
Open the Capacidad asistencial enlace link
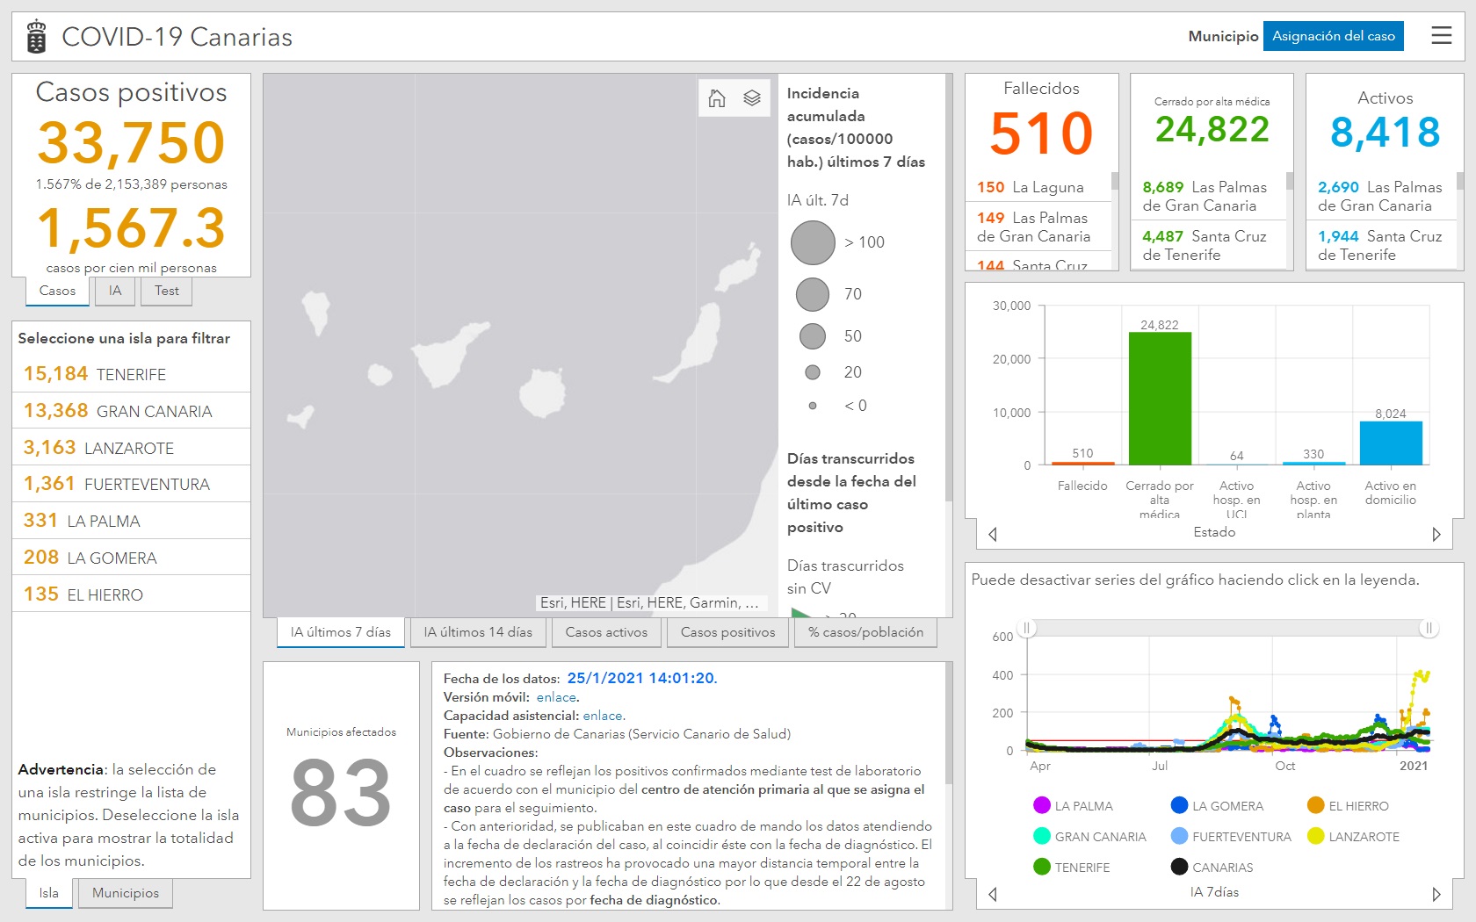pos(603,716)
